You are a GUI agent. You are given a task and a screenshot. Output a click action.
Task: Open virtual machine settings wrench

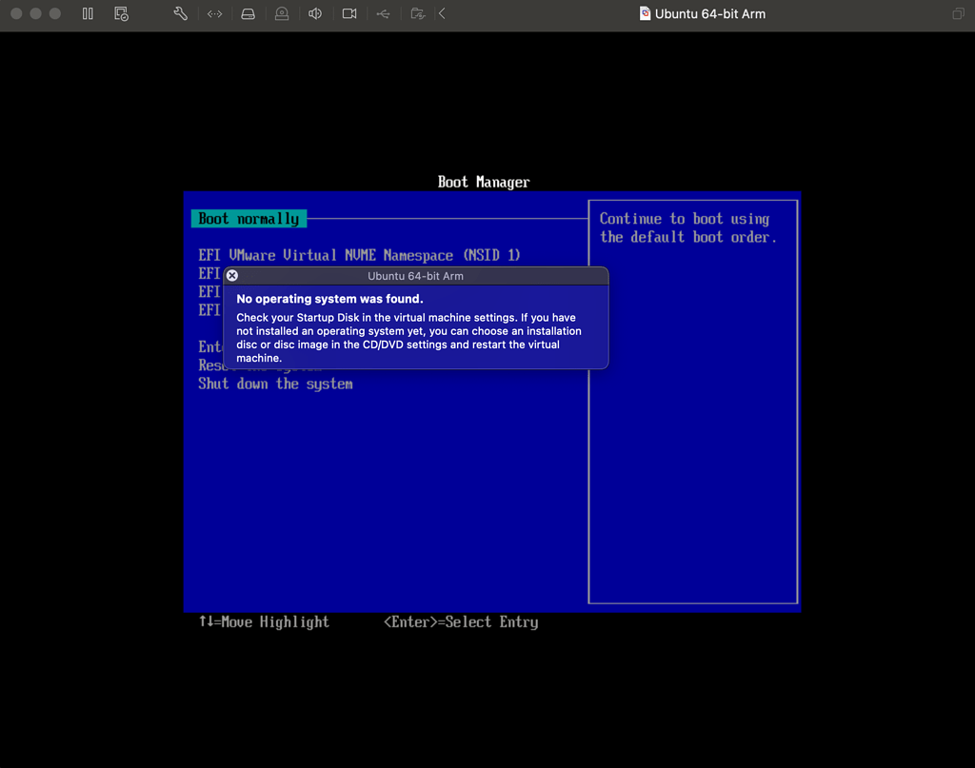[180, 14]
